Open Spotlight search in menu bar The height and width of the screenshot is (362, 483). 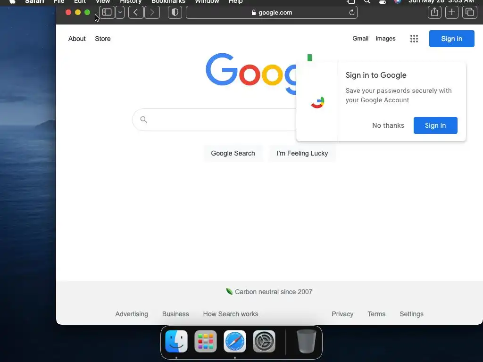pyautogui.click(x=367, y=1)
